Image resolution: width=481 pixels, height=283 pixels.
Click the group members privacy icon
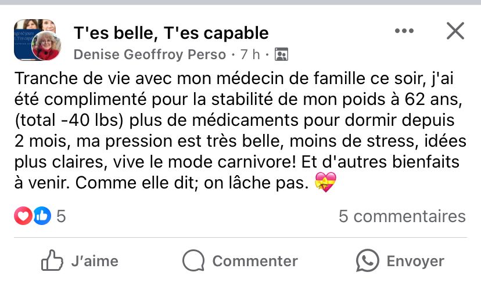[x=281, y=55]
